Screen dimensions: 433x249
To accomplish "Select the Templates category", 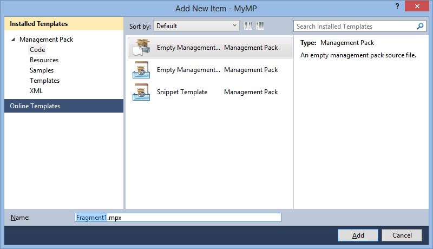I will pos(45,81).
